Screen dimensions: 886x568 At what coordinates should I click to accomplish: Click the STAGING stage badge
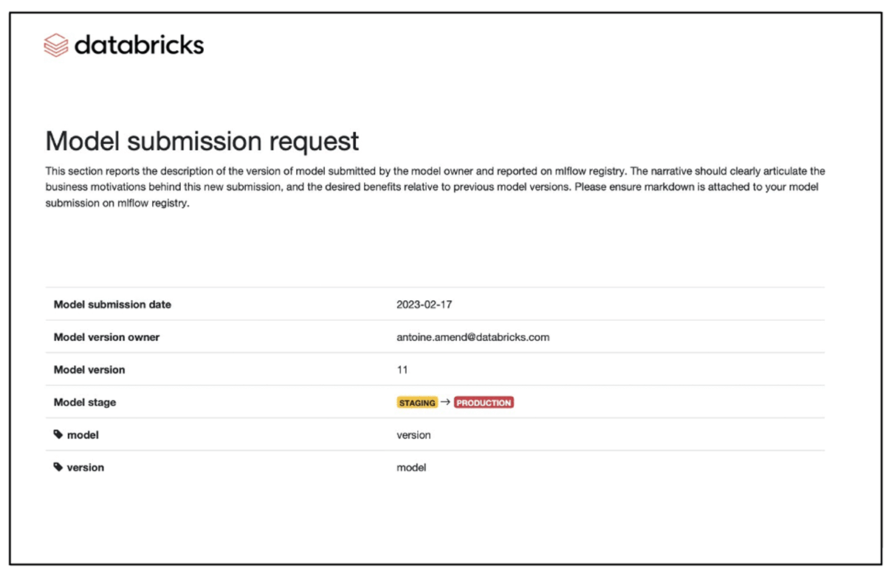[x=416, y=402]
